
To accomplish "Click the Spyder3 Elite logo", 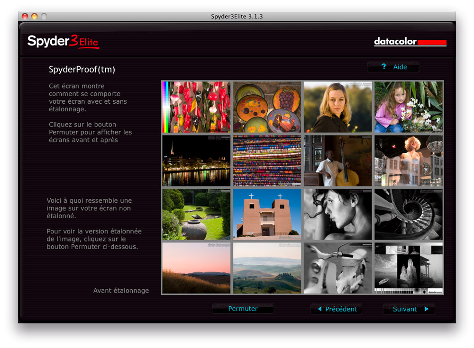I will click(63, 41).
